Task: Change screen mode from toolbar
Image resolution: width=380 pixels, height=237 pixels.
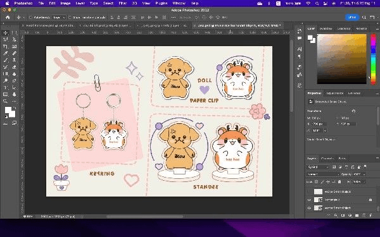Action: coord(15,123)
